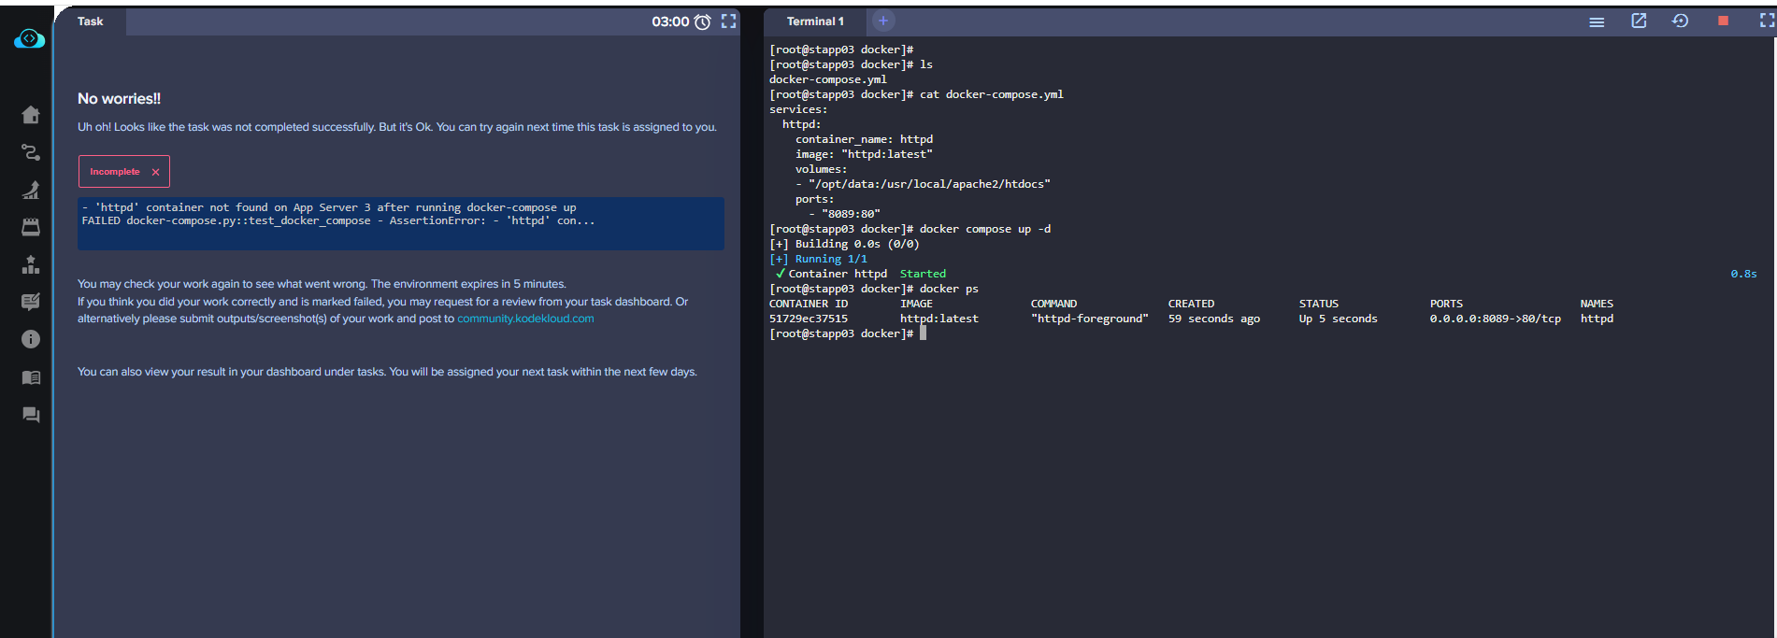Open the route path sidebar icon
Viewport: 1777px width, 638px height.
(31, 152)
